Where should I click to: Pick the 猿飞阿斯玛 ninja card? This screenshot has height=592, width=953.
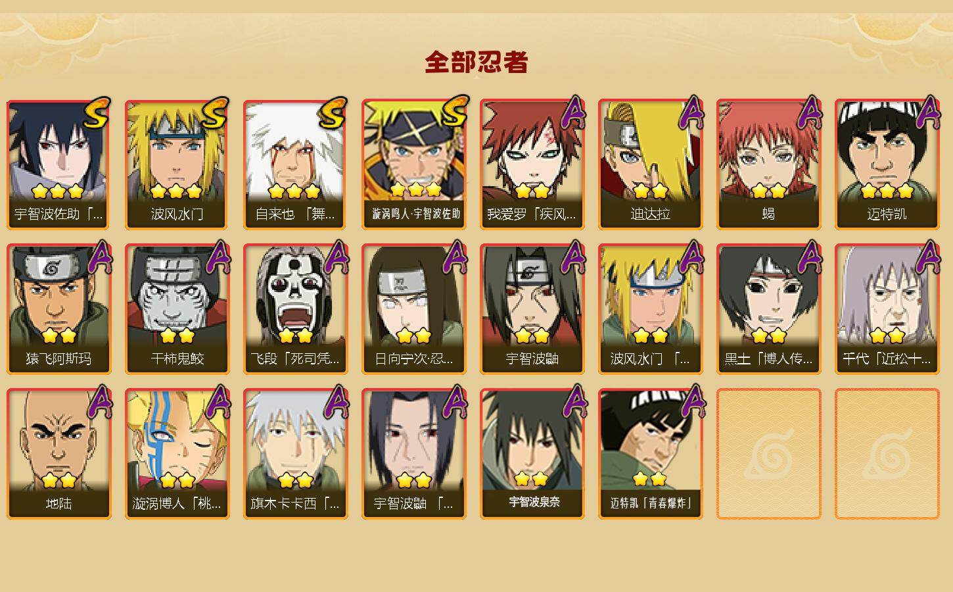[x=58, y=309]
